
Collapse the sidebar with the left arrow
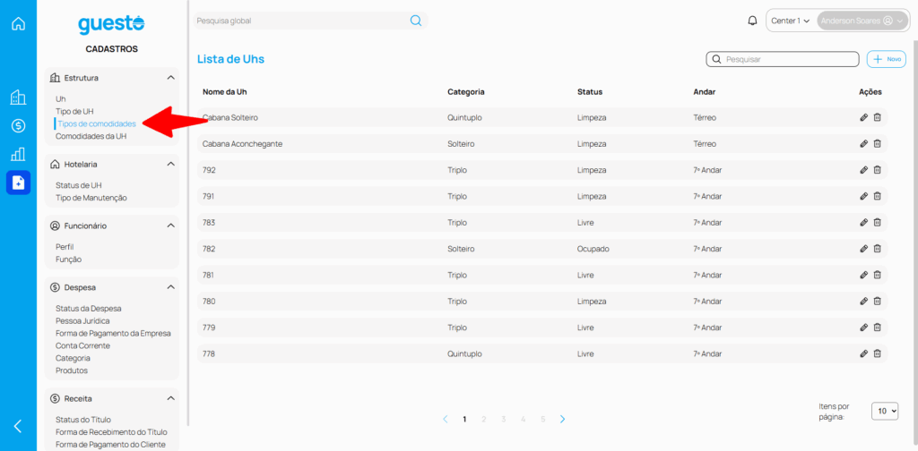pos(18,426)
